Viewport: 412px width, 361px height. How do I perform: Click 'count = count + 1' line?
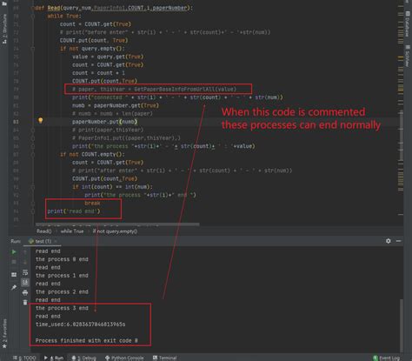98,73
